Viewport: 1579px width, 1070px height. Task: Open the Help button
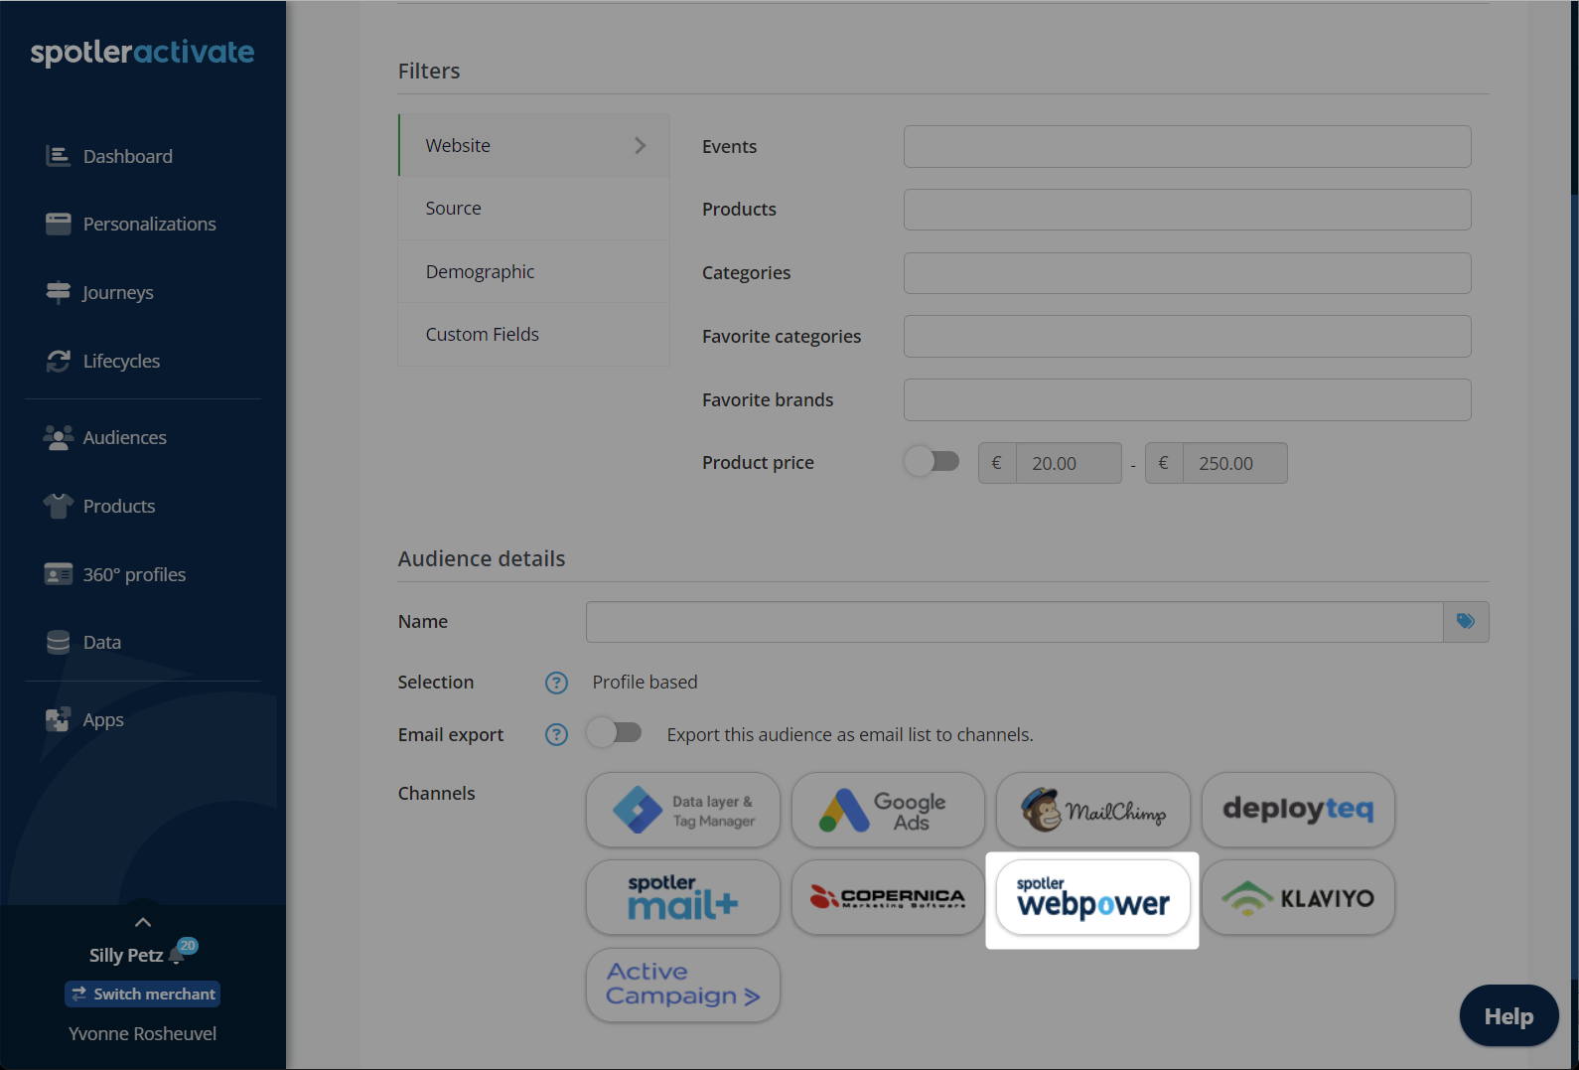click(x=1508, y=1016)
